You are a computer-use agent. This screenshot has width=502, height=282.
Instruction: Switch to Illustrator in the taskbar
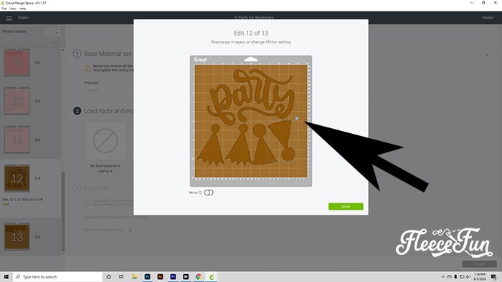160,277
